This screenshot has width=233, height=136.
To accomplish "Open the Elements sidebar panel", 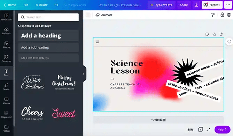I will [6, 59].
